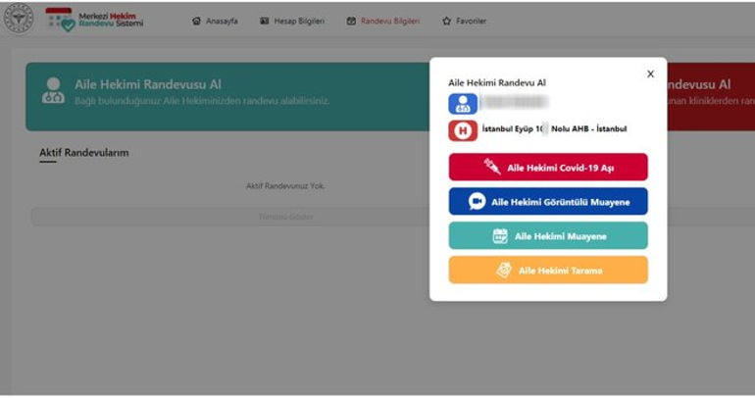The width and height of the screenshot is (755, 398).
Task: Open the Anasayfa menu item
Action: 215,21
